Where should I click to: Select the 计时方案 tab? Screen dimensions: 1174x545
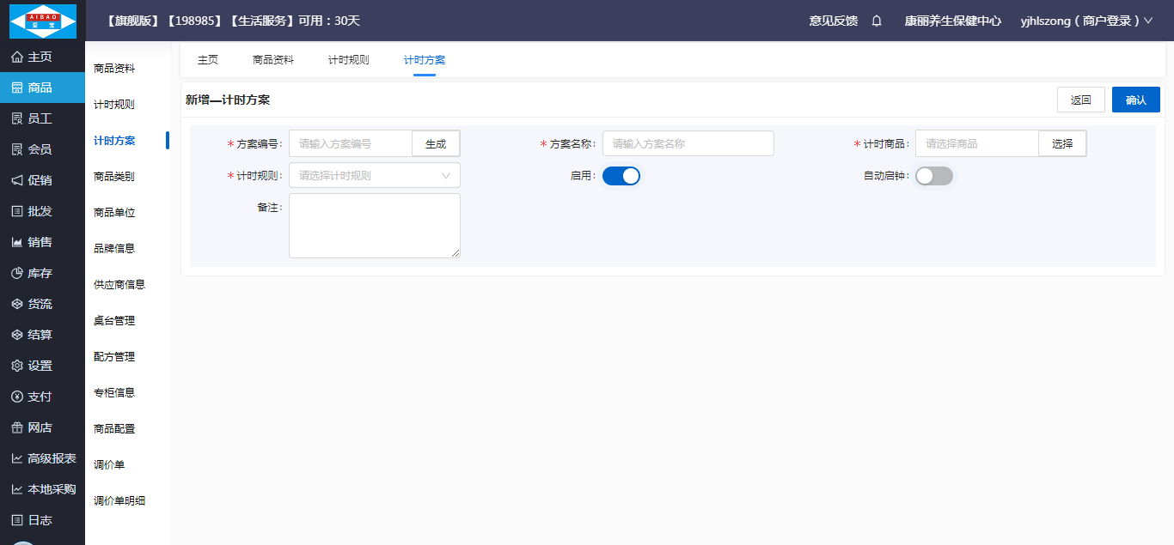tap(425, 60)
